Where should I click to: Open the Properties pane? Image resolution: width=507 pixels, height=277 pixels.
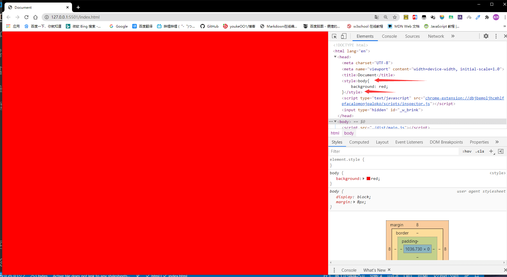click(x=479, y=142)
